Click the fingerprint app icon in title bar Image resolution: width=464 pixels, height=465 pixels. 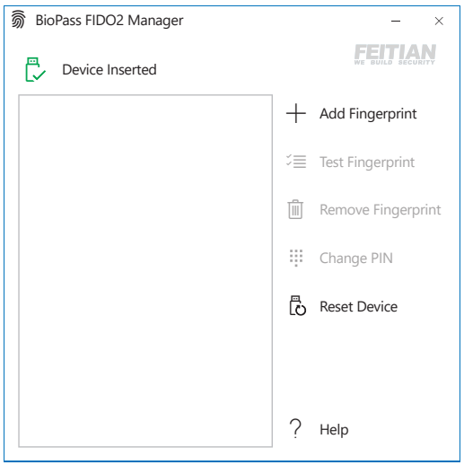18,20
